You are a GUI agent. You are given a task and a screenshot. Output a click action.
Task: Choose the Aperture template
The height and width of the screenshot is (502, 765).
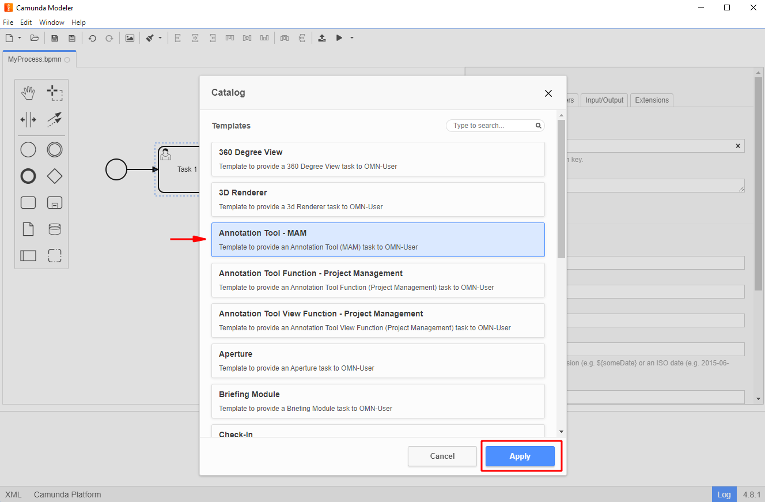[x=378, y=361]
